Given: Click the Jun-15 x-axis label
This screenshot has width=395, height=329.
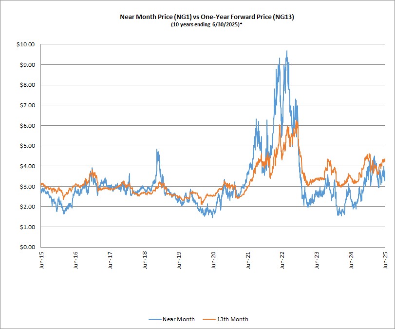Looking at the screenshot, I should [x=41, y=260].
